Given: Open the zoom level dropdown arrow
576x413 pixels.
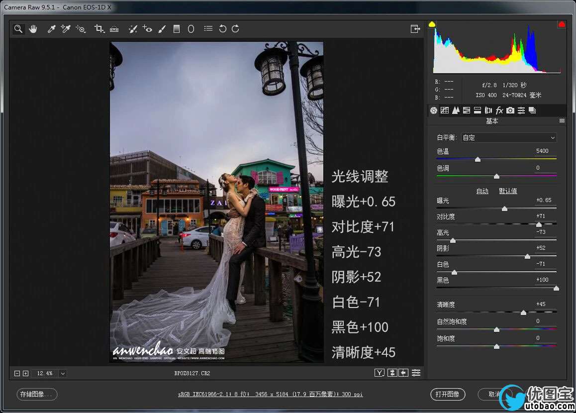Looking at the screenshot, I should [x=63, y=374].
